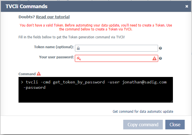
Task: Click the X icon in the dialog header
Action: (187, 6)
